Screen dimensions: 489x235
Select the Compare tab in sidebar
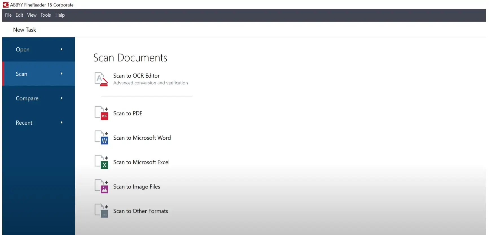click(x=27, y=98)
